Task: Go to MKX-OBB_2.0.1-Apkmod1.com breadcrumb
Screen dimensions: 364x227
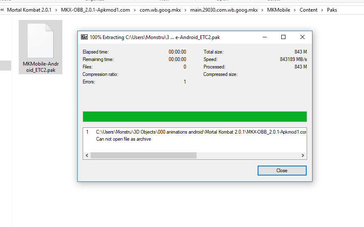Action: click(96, 10)
